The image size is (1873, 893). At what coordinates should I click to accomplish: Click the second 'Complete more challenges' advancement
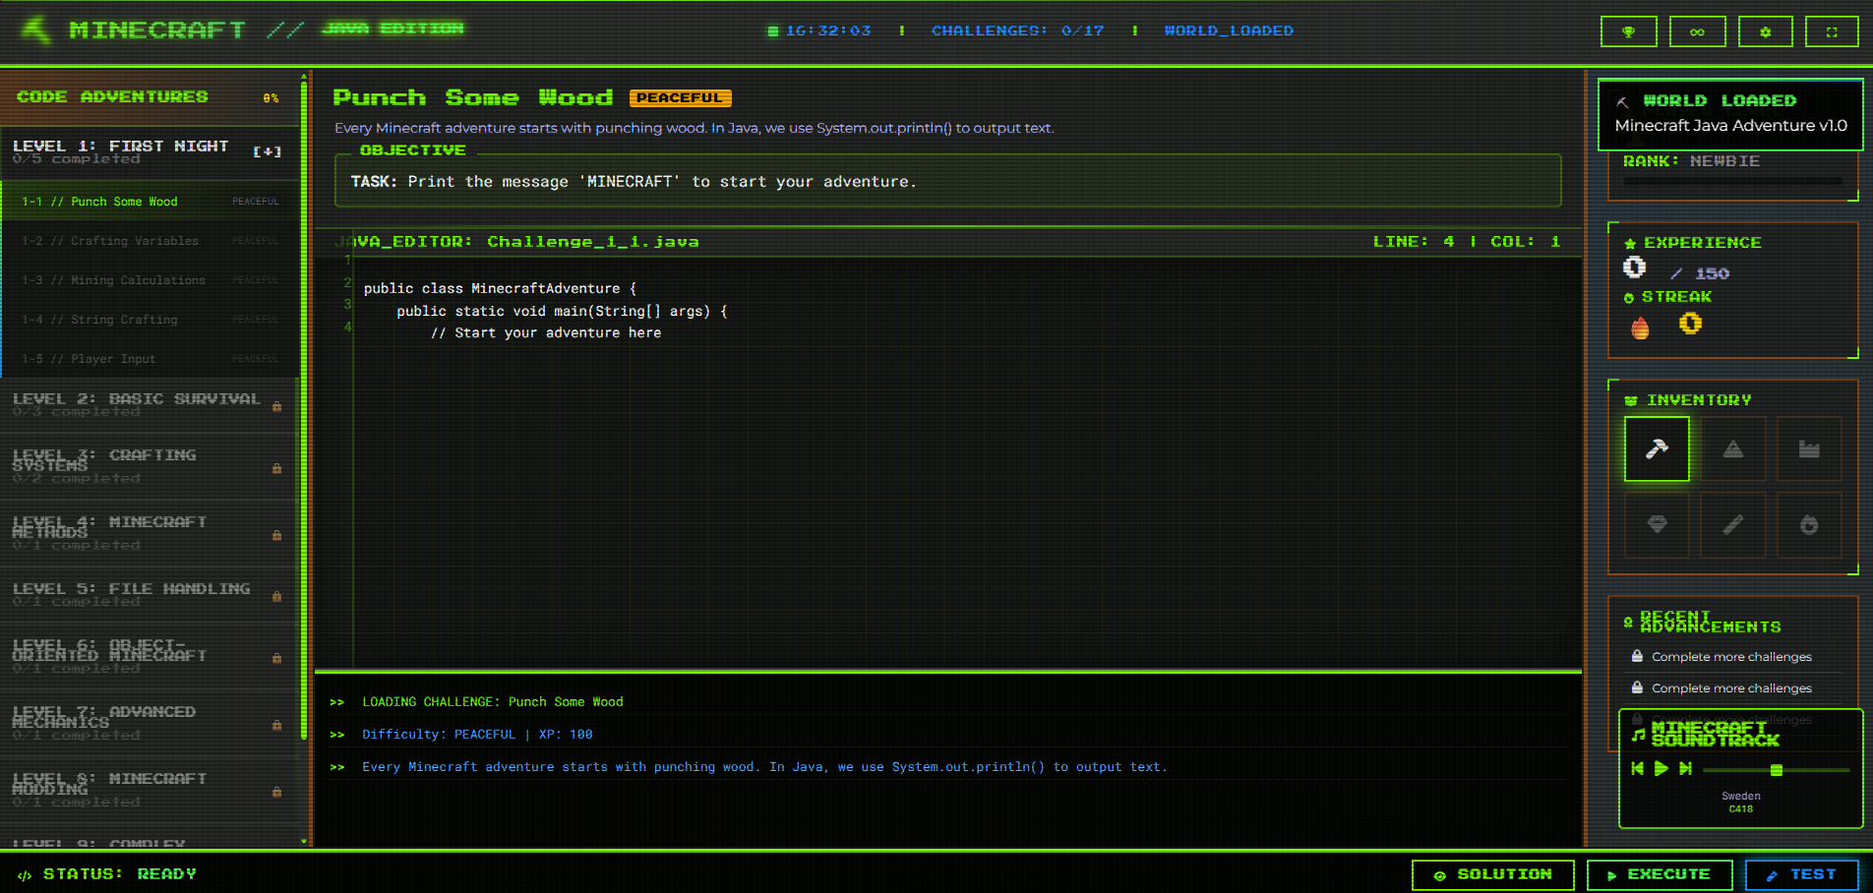[1731, 688]
